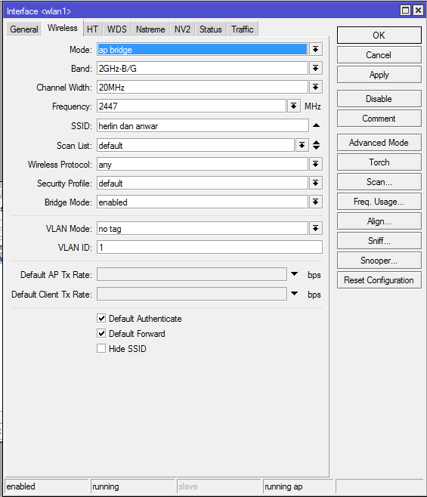Click the Security Profile default field

tap(203, 183)
